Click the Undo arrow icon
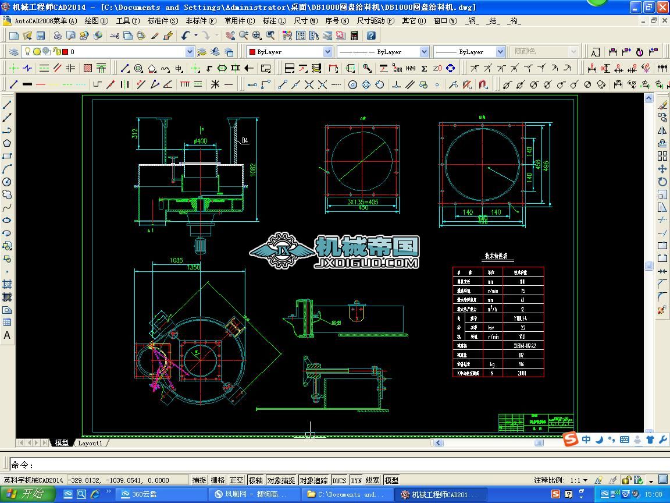 click(186, 36)
